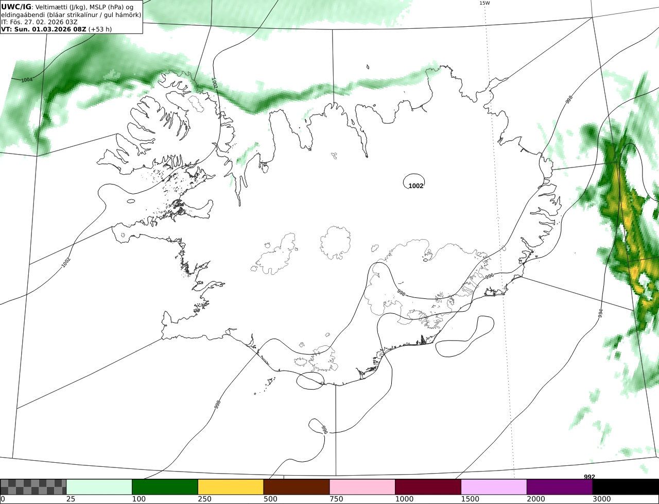Click the "0" value on the color scale

[x=3, y=499]
